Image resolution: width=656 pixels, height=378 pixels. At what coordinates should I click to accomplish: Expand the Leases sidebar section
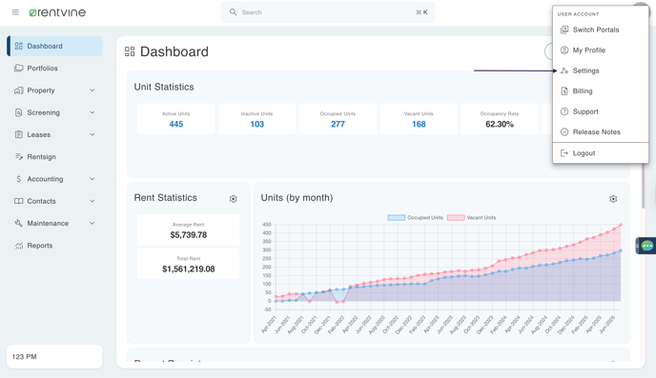click(x=54, y=134)
